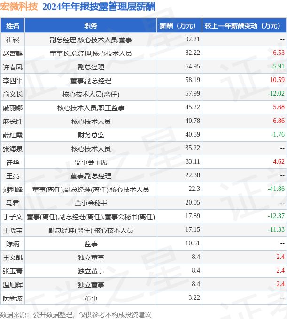Select the name 张玉青
The image size is (287, 319).
pos(12,271)
